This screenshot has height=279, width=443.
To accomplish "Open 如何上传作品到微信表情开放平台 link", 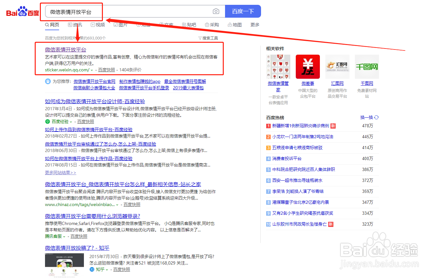I will tap(89, 130).
